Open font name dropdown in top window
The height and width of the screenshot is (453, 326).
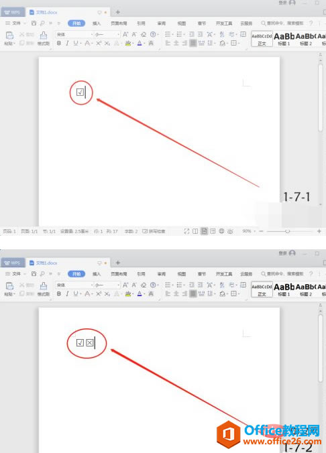point(92,35)
